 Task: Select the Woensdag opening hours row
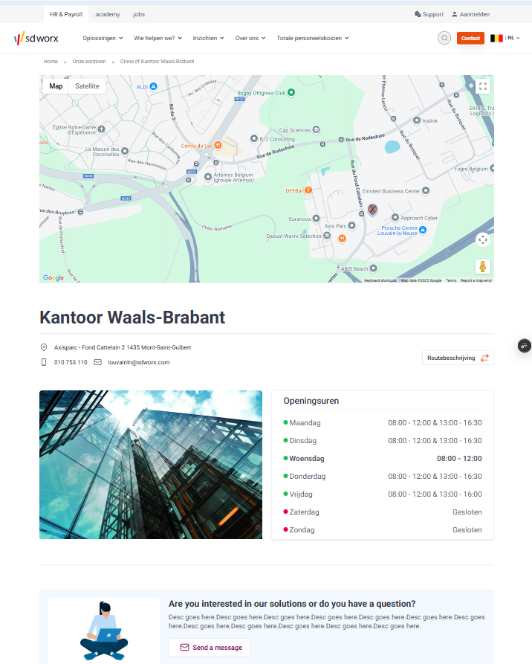point(383,459)
